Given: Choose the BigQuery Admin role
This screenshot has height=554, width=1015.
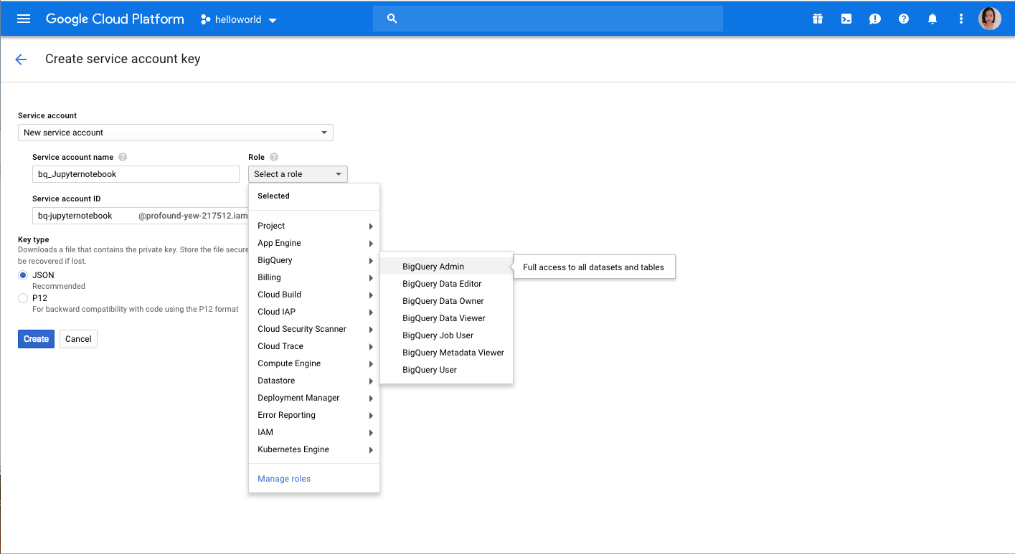Looking at the screenshot, I should (446, 267).
